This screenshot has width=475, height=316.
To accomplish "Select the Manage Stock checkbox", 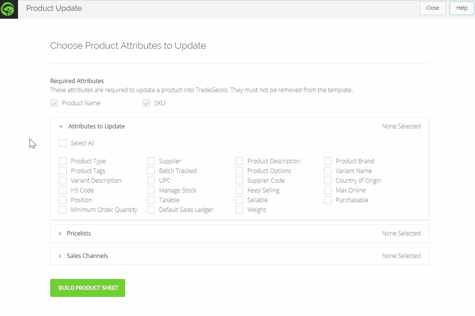I will pos(151,190).
